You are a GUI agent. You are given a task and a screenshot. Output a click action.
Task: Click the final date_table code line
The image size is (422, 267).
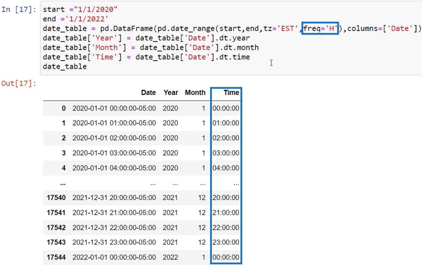click(x=65, y=66)
